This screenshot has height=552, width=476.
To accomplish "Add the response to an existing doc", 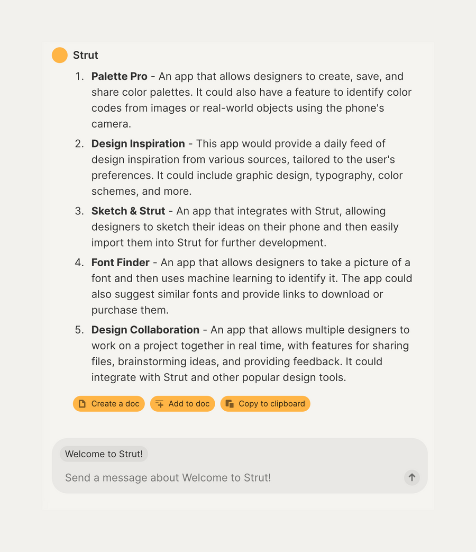I will tap(182, 403).
